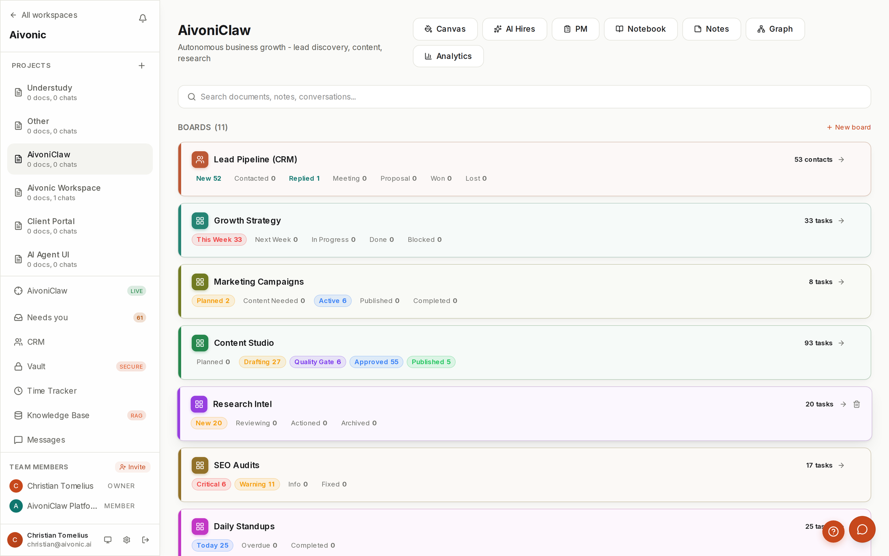The height and width of the screenshot is (556, 889).
Task: Click the monitor display icon in footer
Action: pyautogui.click(x=108, y=540)
